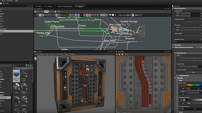Click the graph toolbar grid layout icon
The image size is (202, 113).
pos(35,12)
